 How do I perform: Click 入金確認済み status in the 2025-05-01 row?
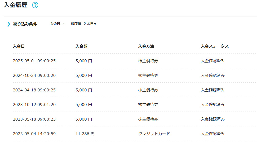[213, 61]
